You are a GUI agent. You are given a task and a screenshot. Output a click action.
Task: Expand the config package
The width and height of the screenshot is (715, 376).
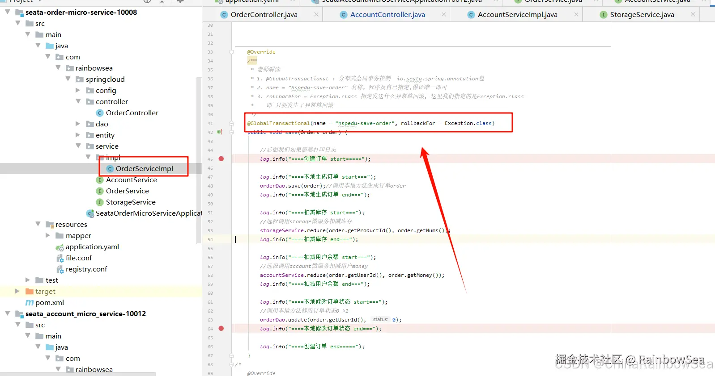78,90
